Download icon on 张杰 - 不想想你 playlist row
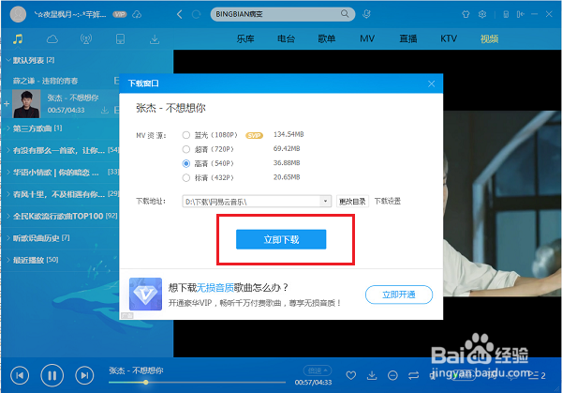This screenshot has height=393, width=562. coord(105,110)
